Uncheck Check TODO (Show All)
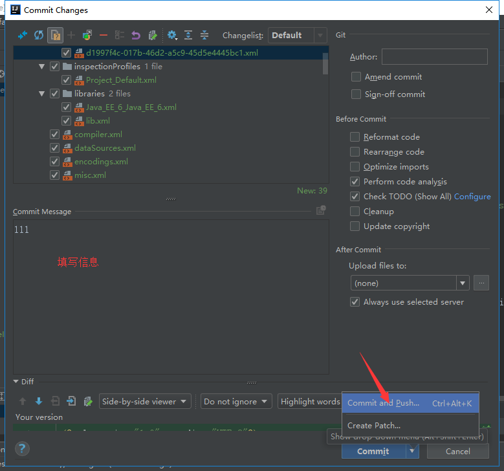Viewport: 504px width, 471px height. pyautogui.click(x=355, y=197)
